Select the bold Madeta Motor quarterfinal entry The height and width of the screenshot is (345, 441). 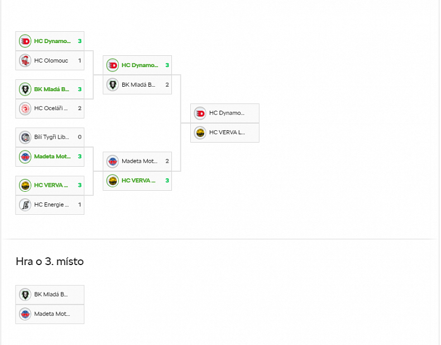(x=52, y=157)
